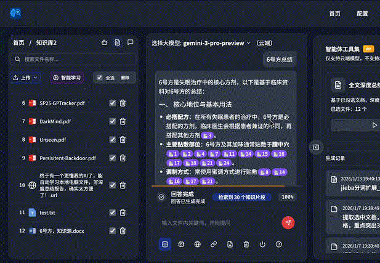Select the file name test.txt
The height and width of the screenshot is (263, 380).
tap(47, 213)
